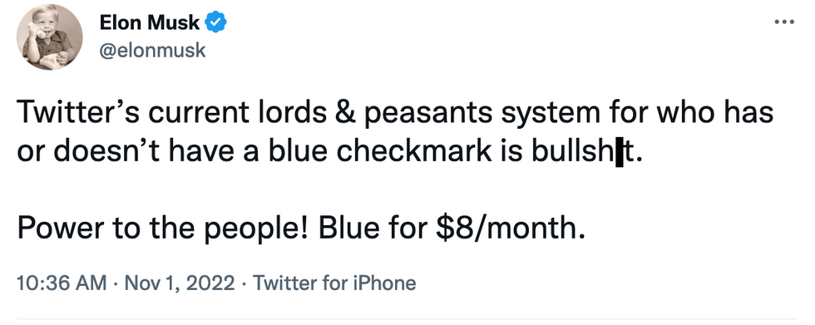Click the divider line below the timestamp
Screen dimensions: 815x325
(x=407, y=318)
